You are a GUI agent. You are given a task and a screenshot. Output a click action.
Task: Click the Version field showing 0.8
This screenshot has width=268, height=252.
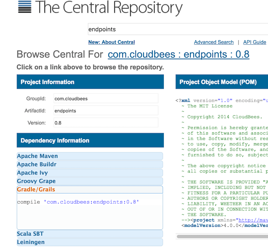pos(106,122)
